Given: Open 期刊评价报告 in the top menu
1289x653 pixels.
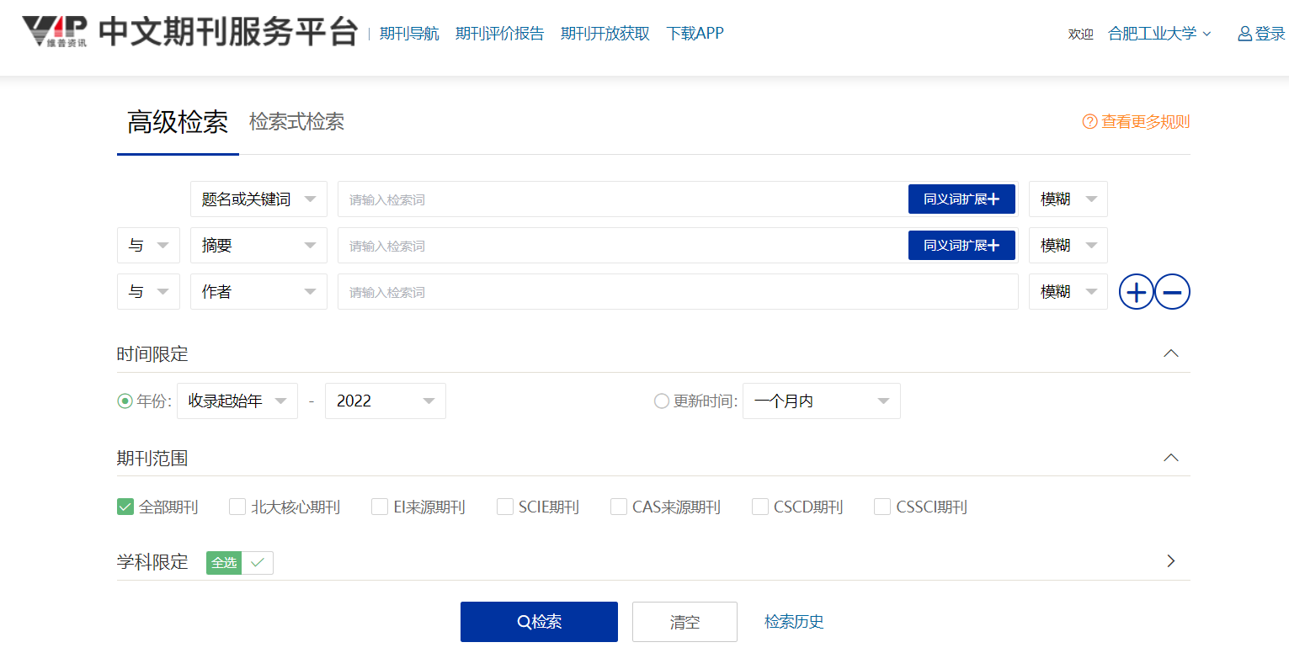Looking at the screenshot, I should point(499,34).
